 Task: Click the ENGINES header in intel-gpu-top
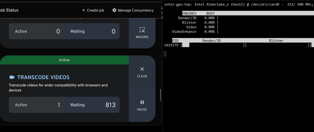(189, 13)
